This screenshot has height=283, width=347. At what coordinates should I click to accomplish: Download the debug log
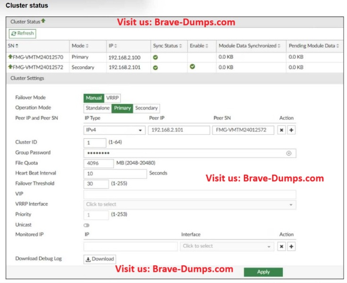point(99,259)
